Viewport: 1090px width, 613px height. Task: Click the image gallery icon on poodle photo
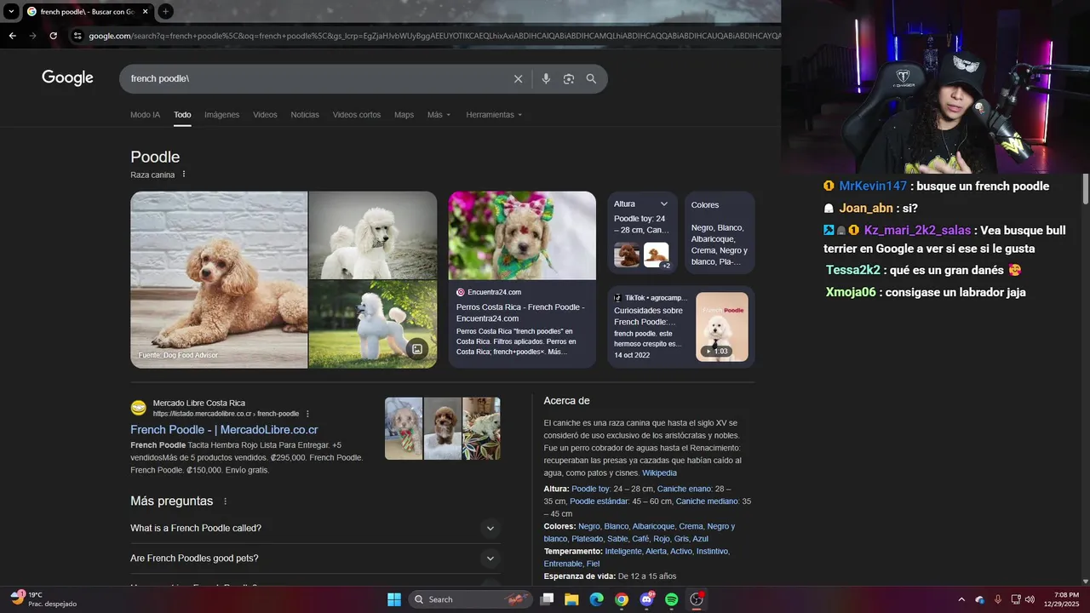tap(417, 349)
